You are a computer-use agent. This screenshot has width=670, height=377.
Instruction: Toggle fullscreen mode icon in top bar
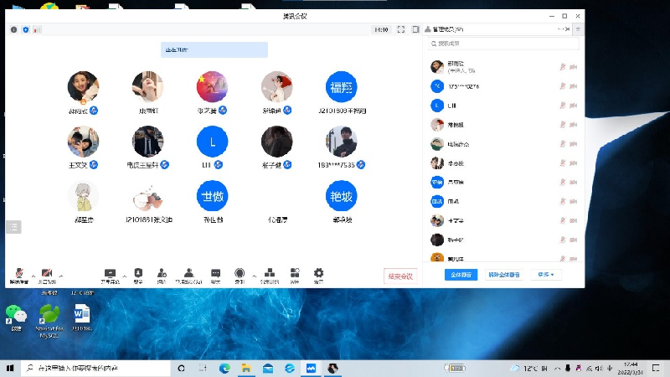pos(401,29)
